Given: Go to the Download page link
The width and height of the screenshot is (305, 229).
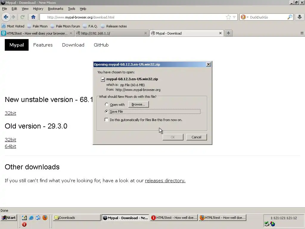Looking at the screenshot, I should (x=73, y=45).
